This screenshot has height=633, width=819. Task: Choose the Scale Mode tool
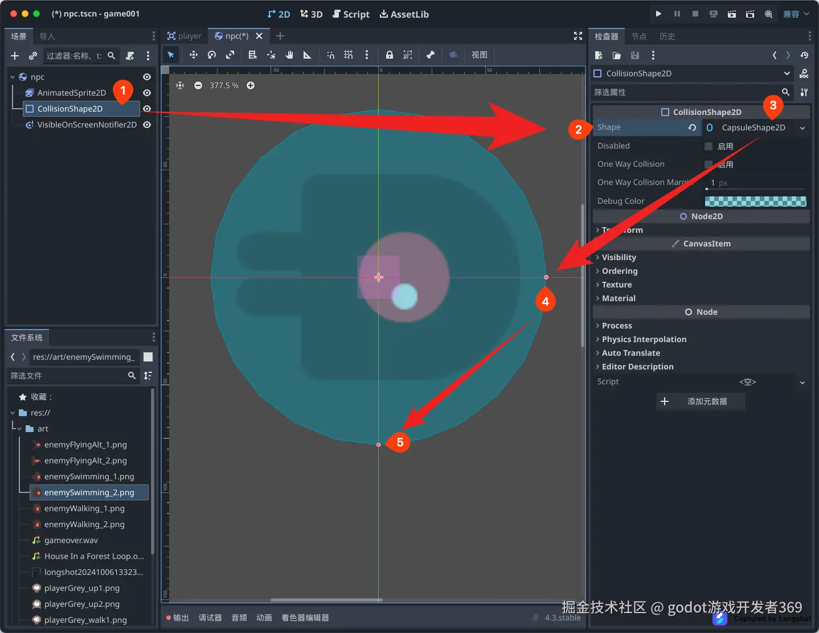pos(230,55)
